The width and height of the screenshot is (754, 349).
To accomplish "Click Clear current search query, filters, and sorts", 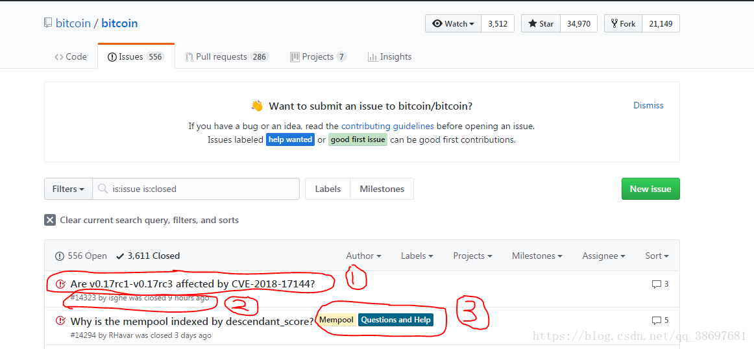I will click(149, 220).
